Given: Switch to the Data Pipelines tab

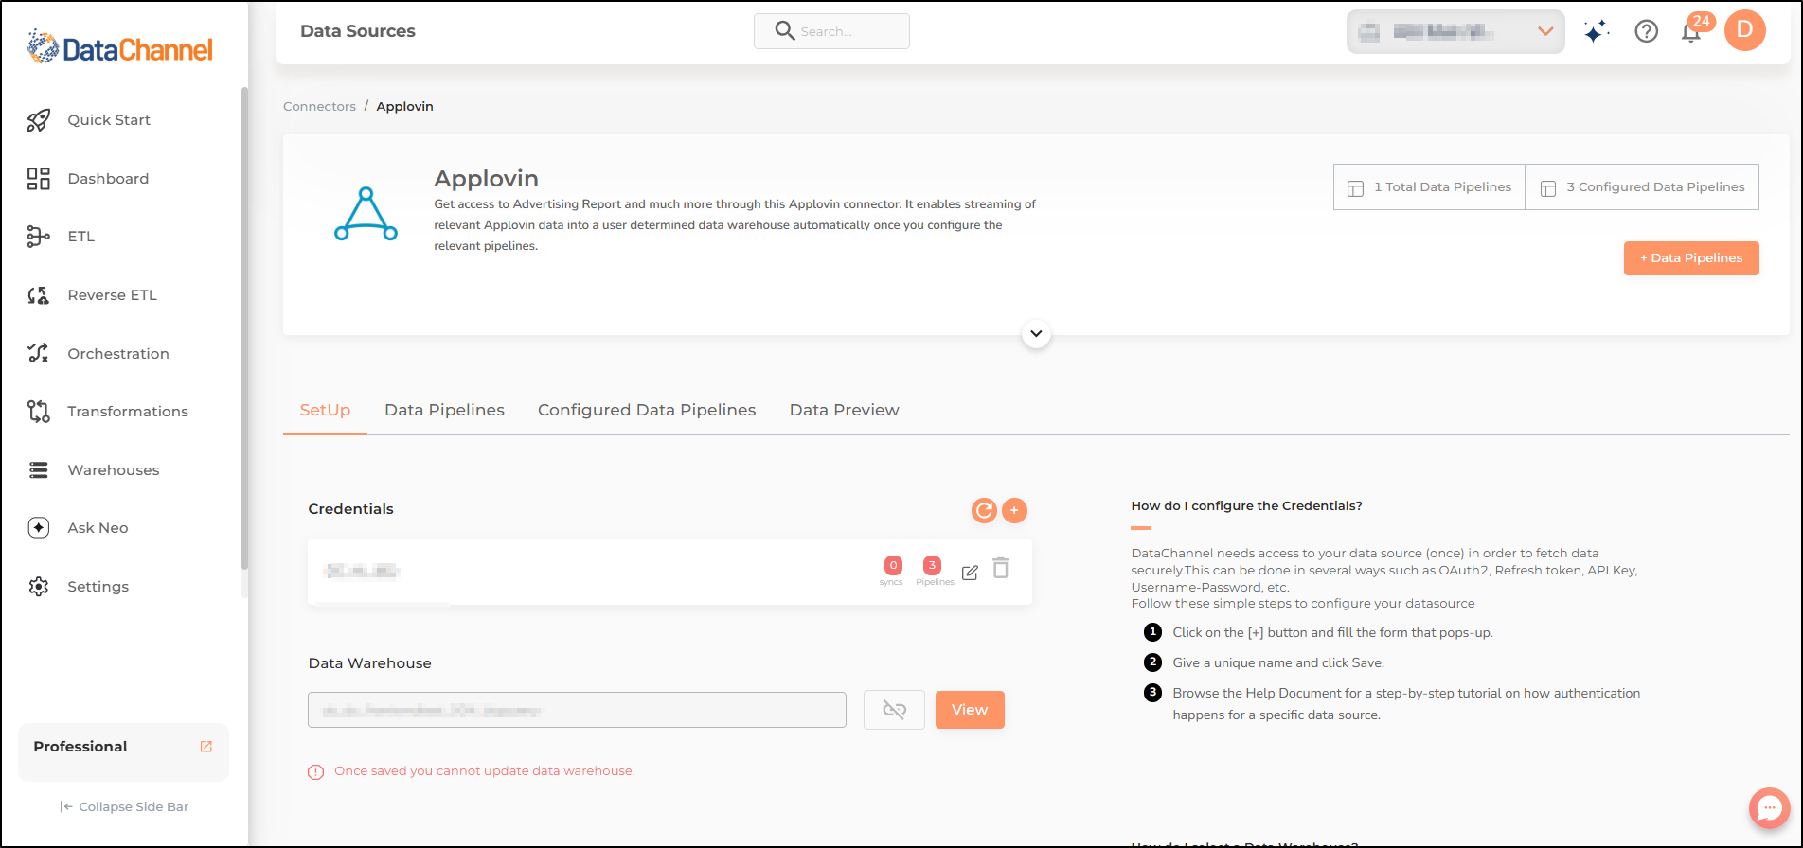Looking at the screenshot, I should click(444, 411).
